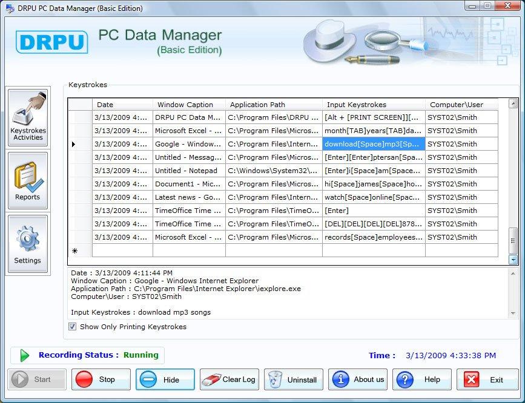The image size is (525, 403).
Task: Click the Start button
Action: coord(36,379)
